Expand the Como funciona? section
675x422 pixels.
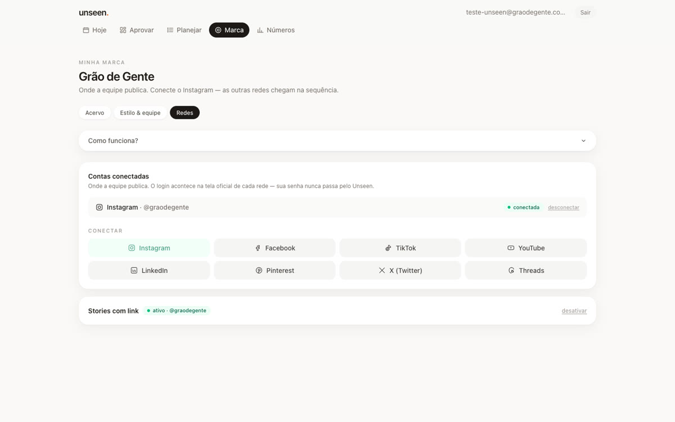[337, 141]
